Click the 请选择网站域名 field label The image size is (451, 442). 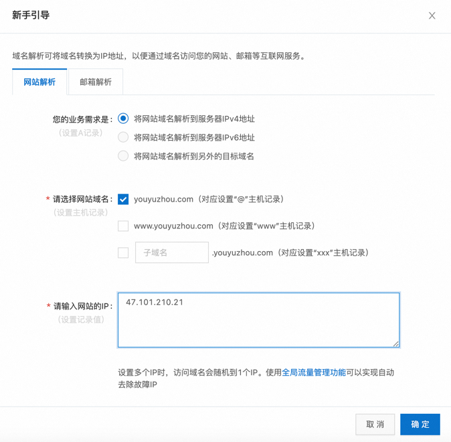pyautogui.click(x=83, y=199)
